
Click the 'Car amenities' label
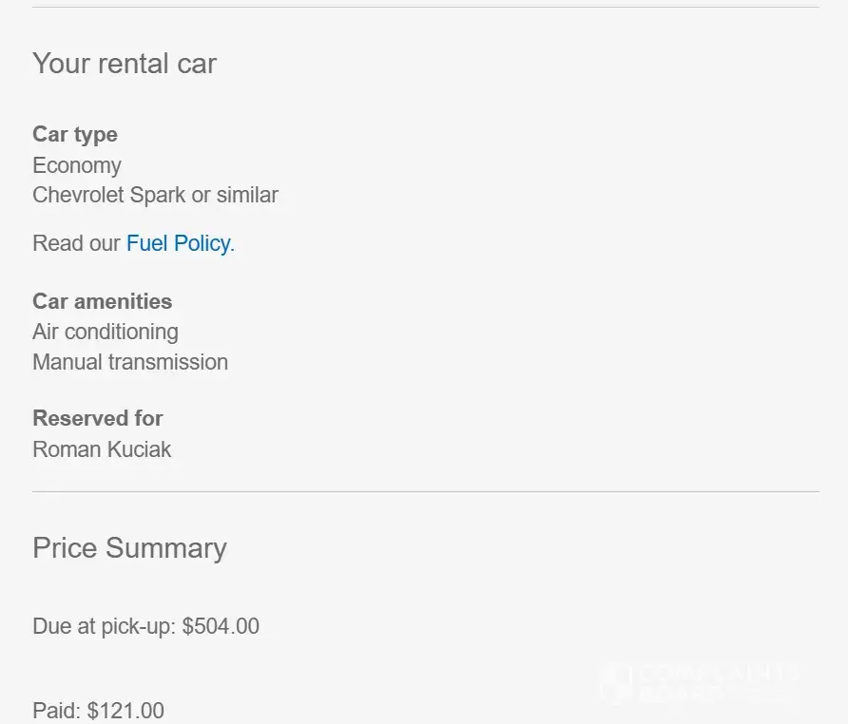[102, 301]
